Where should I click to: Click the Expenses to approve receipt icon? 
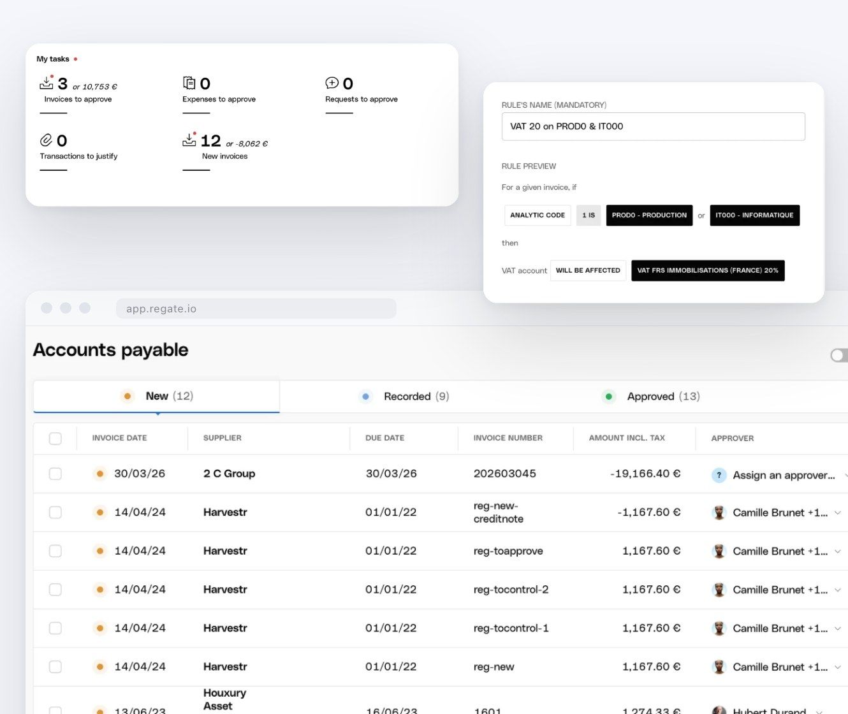[189, 83]
